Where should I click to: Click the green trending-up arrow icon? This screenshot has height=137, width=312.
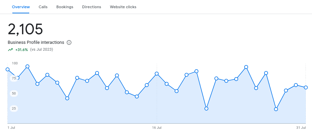10,50
